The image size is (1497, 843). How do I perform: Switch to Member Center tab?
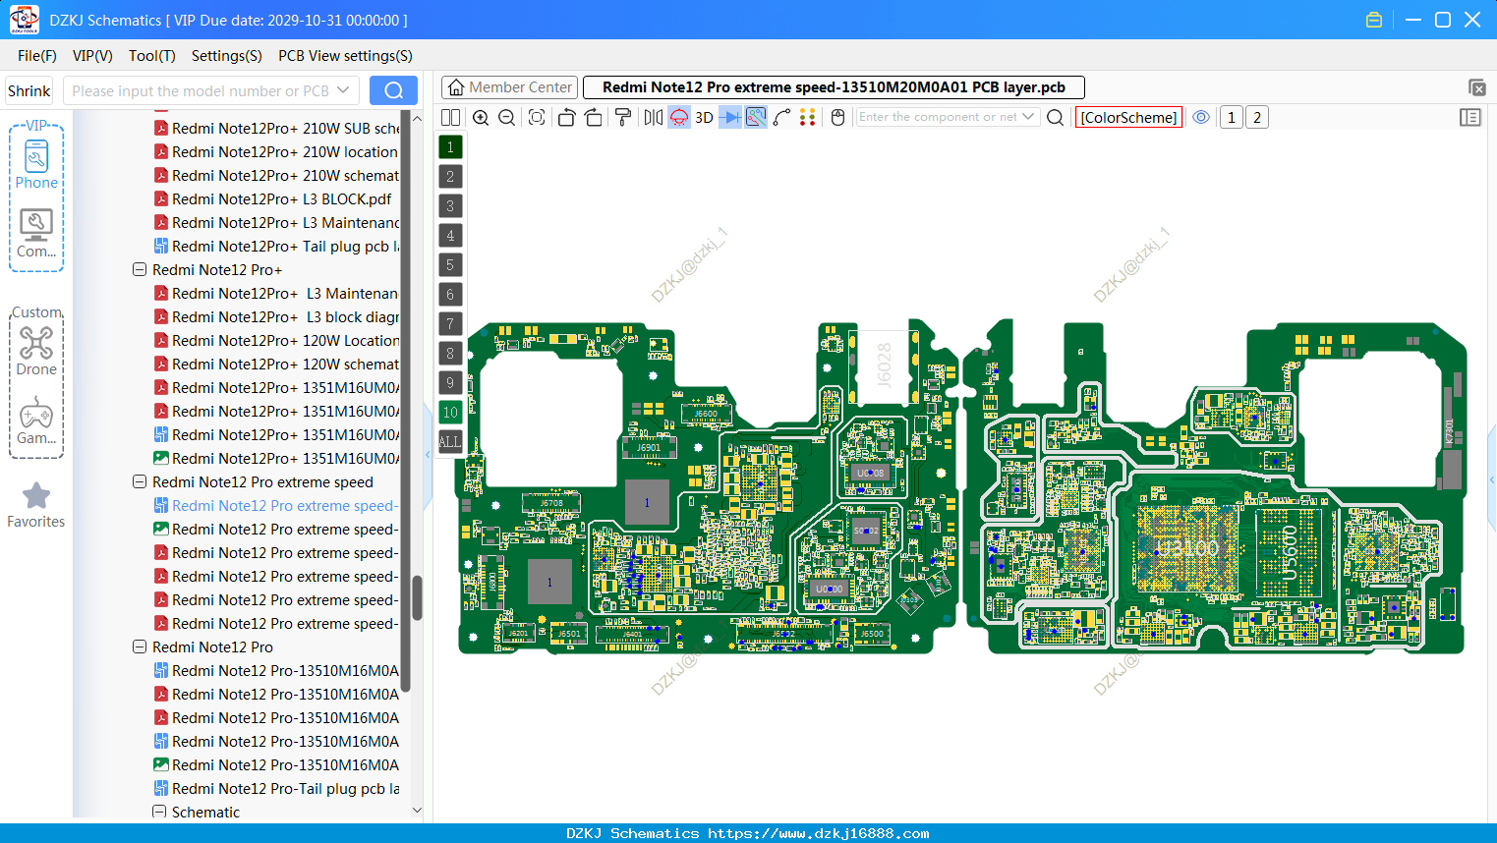click(509, 87)
